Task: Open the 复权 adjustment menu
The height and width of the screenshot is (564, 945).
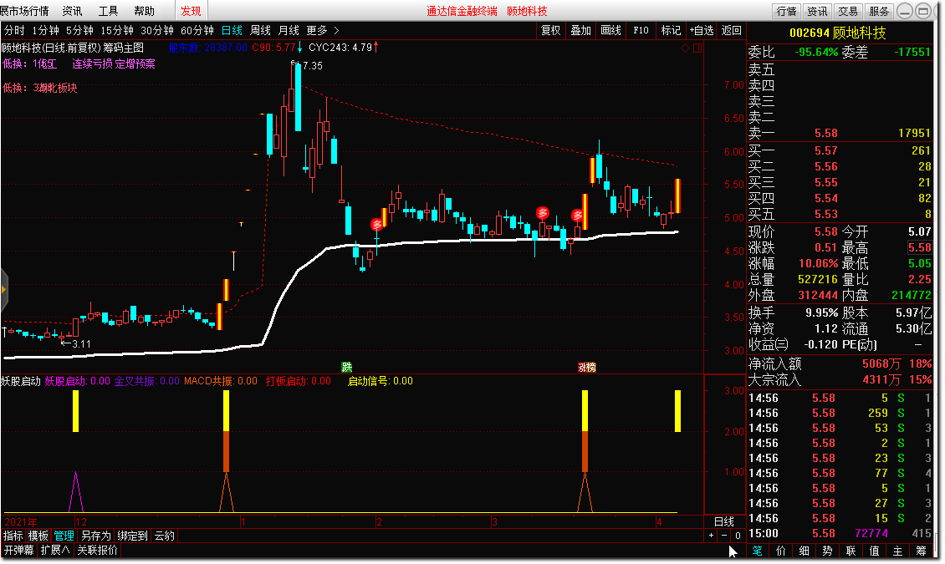Action: (550, 30)
